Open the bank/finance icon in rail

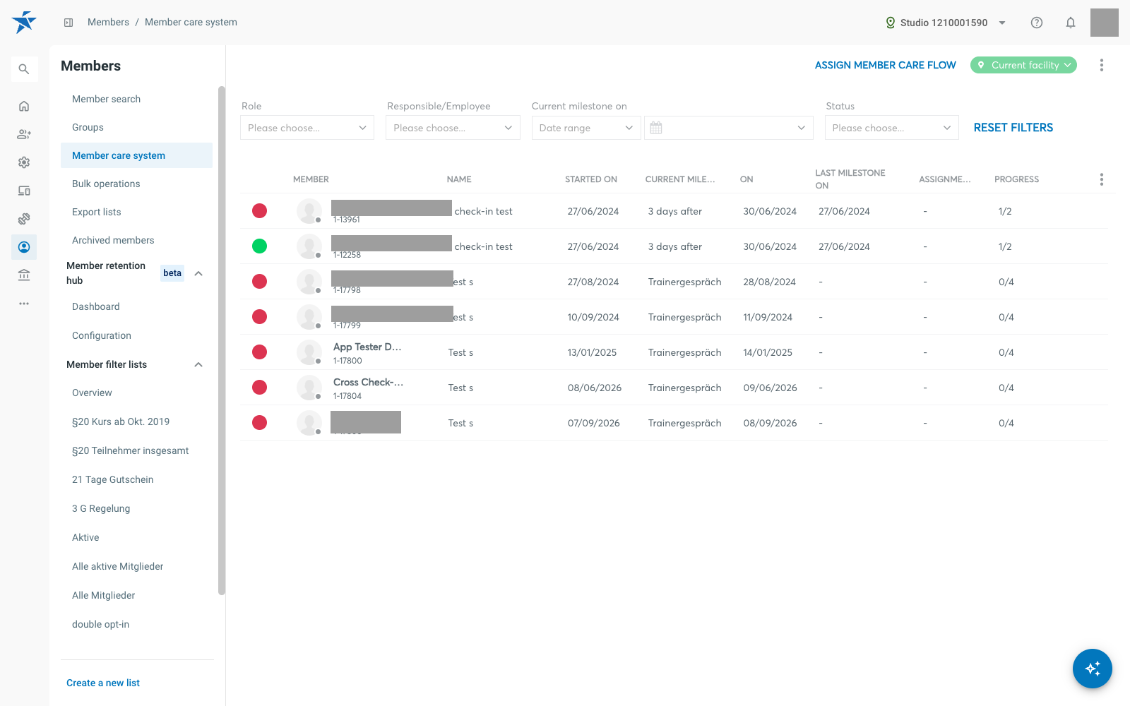24,275
